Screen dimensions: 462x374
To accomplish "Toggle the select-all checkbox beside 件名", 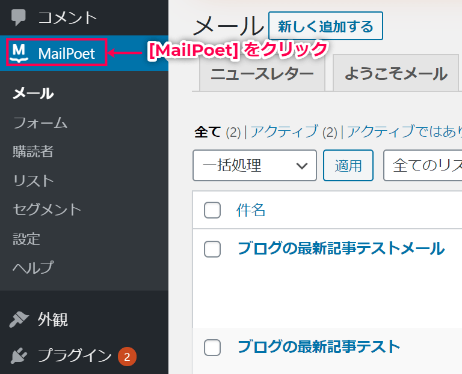I will (x=212, y=210).
